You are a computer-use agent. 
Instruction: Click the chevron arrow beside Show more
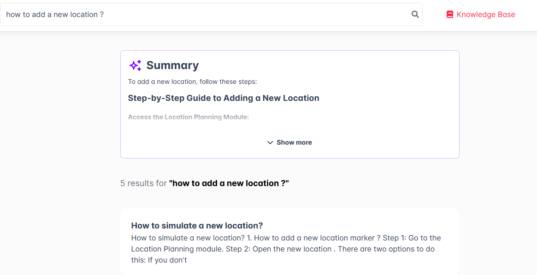click(270, 142)
